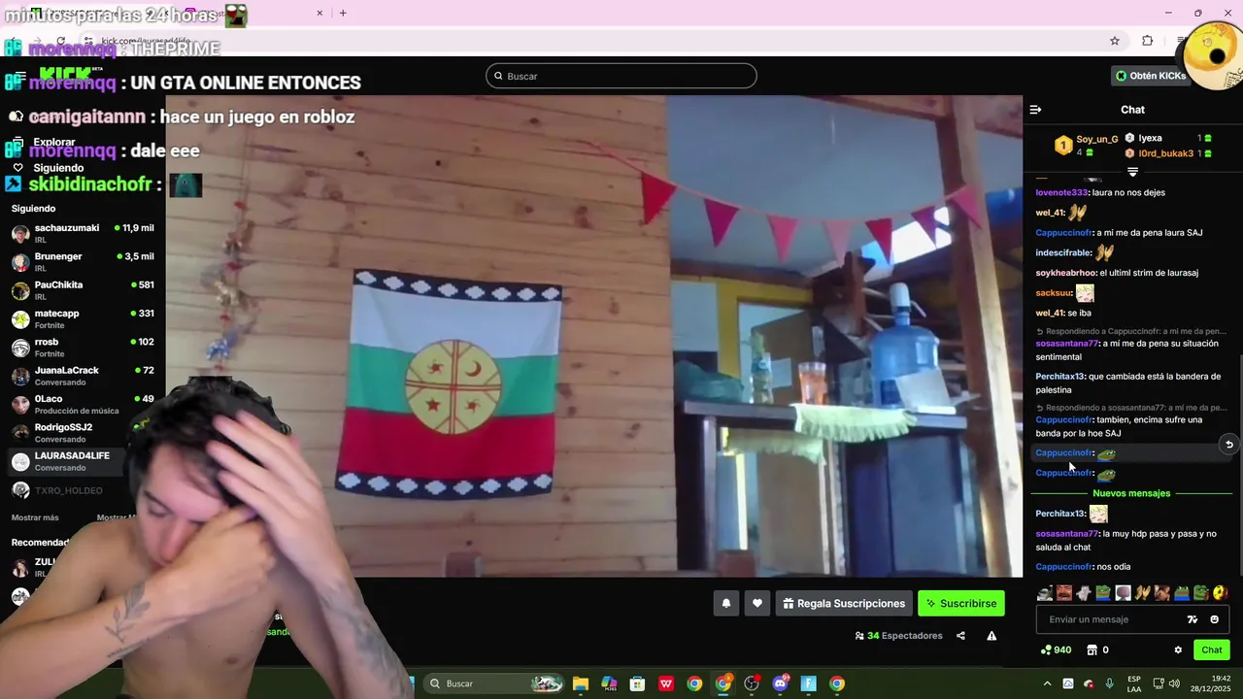Click the Suscribirse button

point(960,604)
